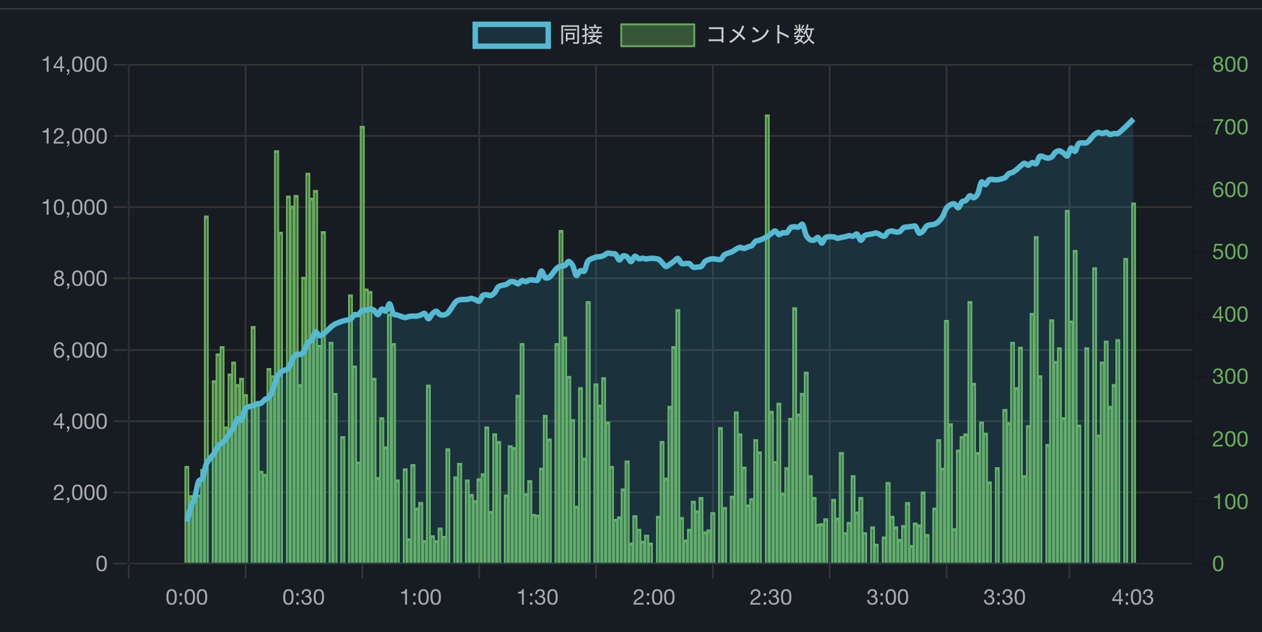
Task: Click the 500 right axis label
Action: [x=1230, y=252]
